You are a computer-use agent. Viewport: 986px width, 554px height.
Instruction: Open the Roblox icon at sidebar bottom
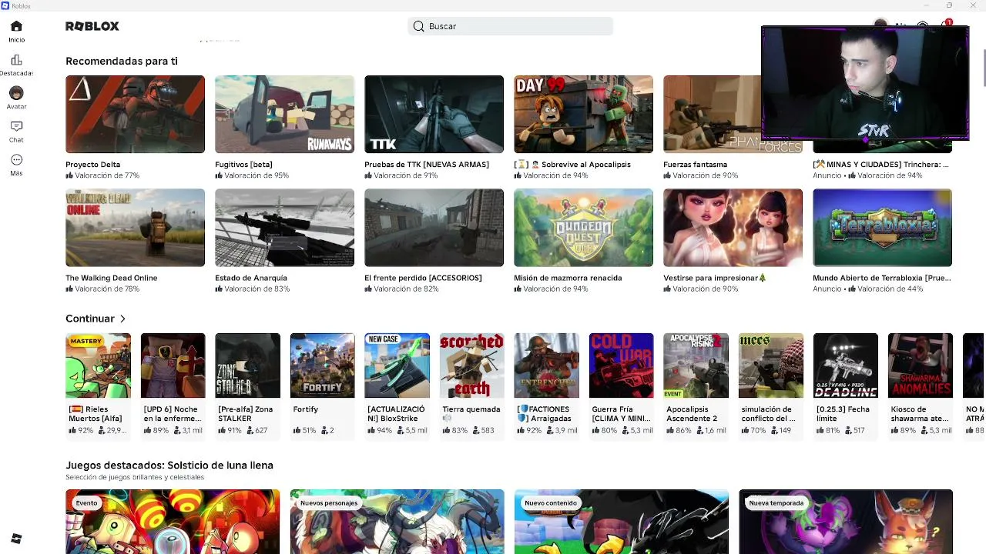[x=16, y=539]
